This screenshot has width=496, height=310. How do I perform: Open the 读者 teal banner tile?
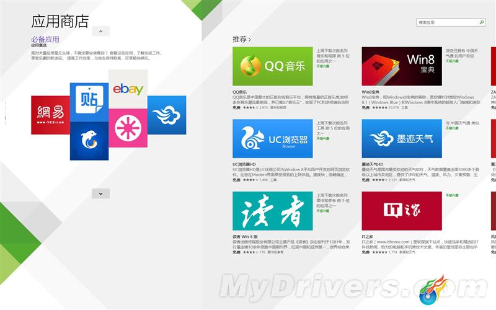(273, 211)
